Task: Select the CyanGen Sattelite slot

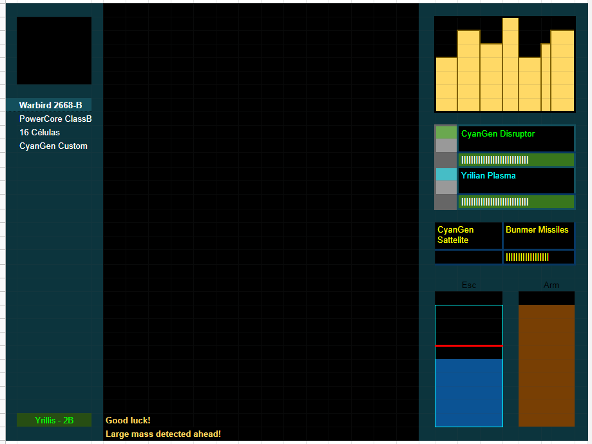Action: coord(468,235)
